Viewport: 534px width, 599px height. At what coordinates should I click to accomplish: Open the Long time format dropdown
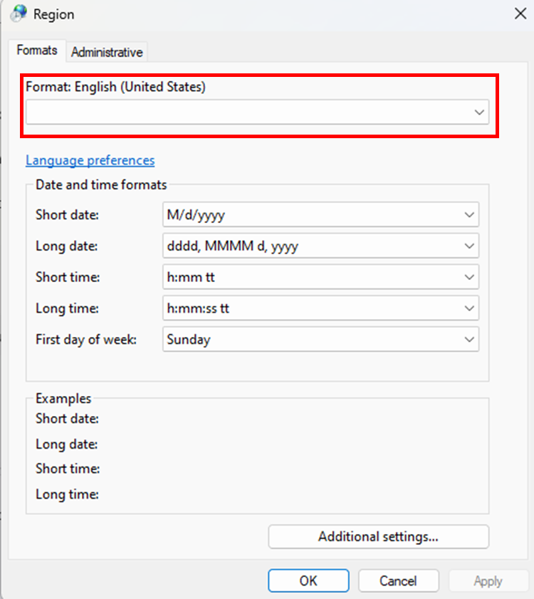(320, 308)
